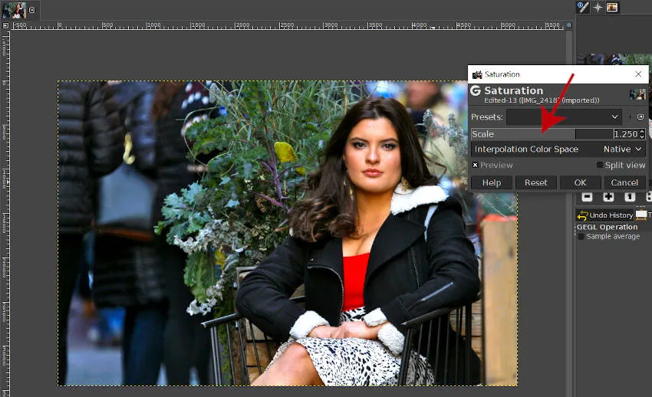This screenshot has height=397, width=652.
Task: Click the zoom in plus icon
Action: pyautogui.click(x=608, y=197)
